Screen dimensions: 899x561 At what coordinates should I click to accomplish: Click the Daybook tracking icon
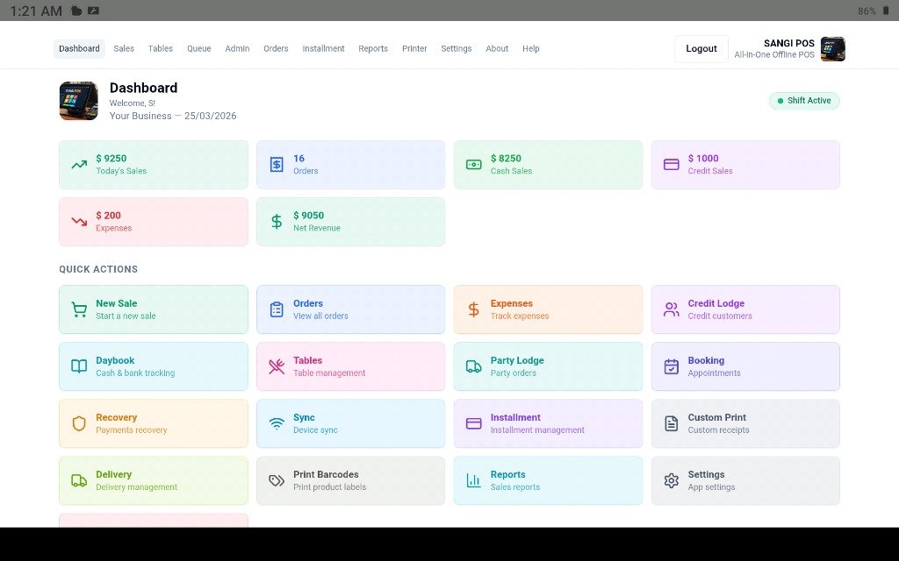click(x=78, y=366)
